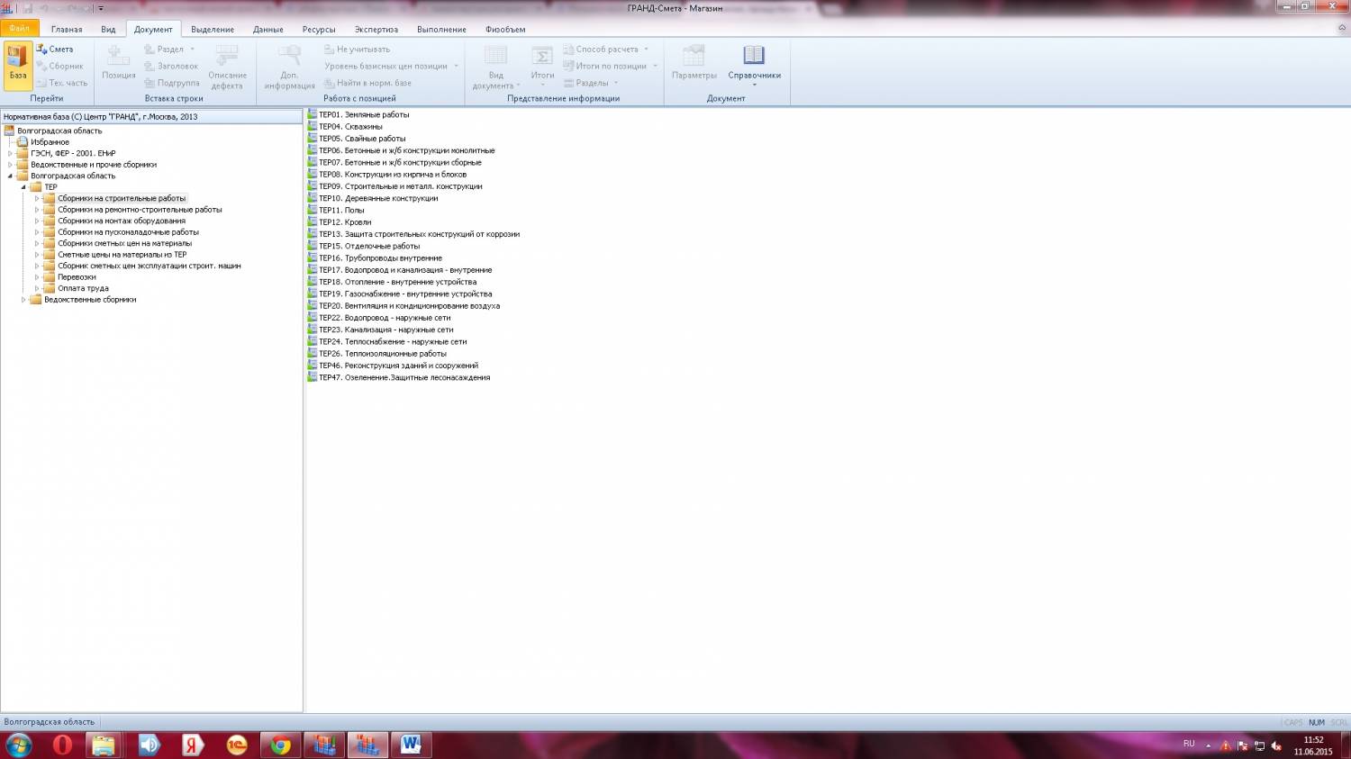Select ТЕР20. Вентиляция и кондиционирование воздуха
The width and height of the screenshot is (1351, 759).
coord(409,306)
